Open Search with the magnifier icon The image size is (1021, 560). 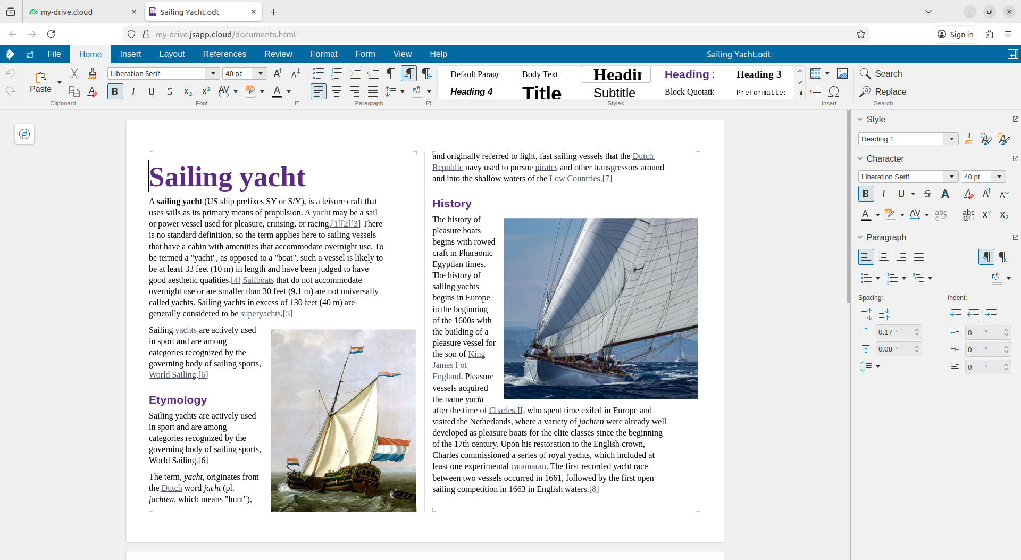coord(866,74)
